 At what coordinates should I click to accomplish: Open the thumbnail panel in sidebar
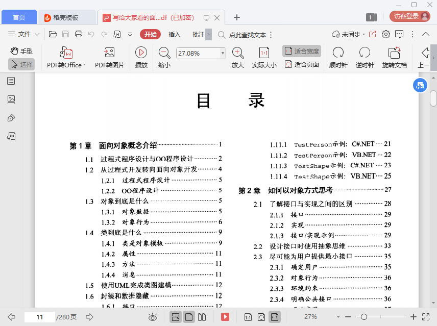(x=11, y=99)
